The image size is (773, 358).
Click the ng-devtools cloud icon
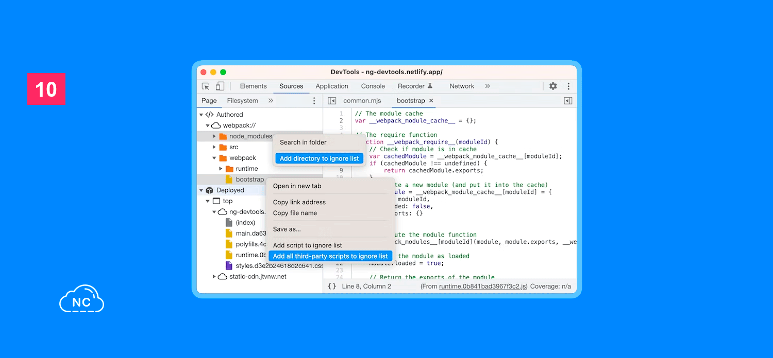pos(223,212)
